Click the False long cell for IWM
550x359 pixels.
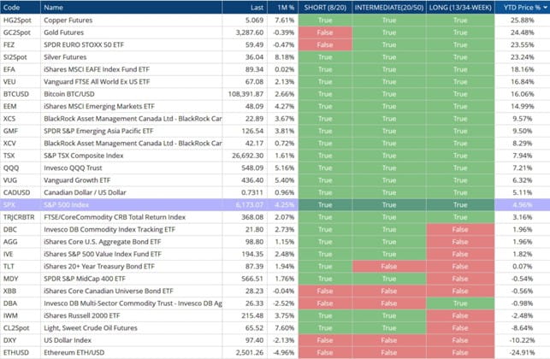pyautogui.click(x=460, y=315)
